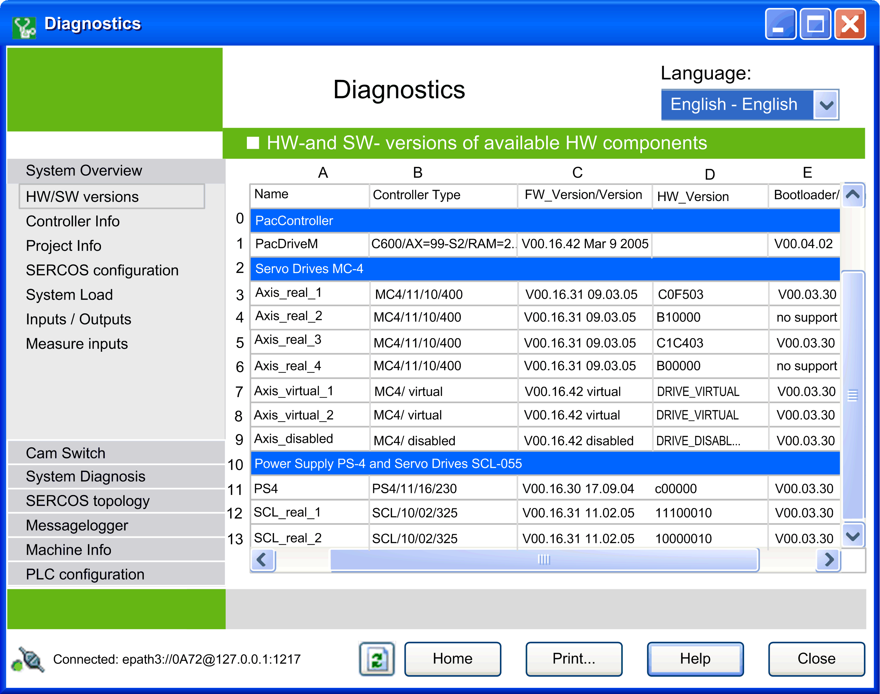Click the table's vertical scroll up arrow
This screenshot has height=694, width=880.
click(852, 195)
